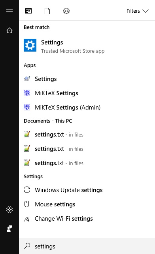The width and height of the screenshot is (155, 254).
Task: Click the blue Settings app icon
Action: (30, 45)
